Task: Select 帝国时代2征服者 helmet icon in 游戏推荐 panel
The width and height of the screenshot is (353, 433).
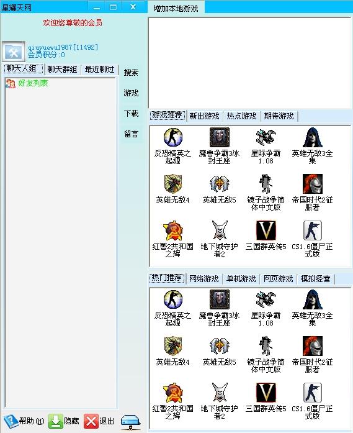Action: tap(312, 184)
